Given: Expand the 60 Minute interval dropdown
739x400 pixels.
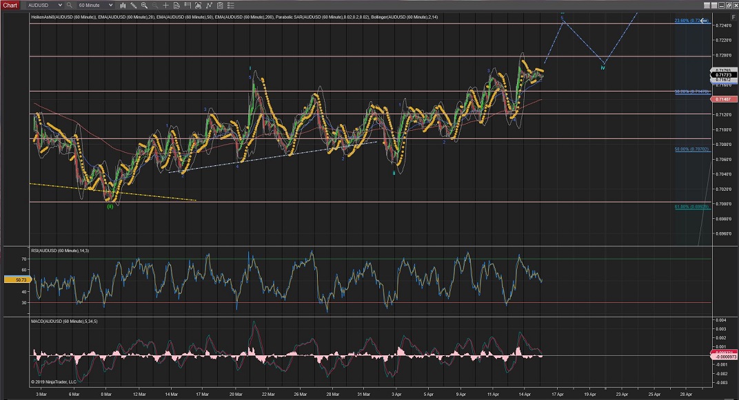Looking at the screenshot, I should click(110, 5).
